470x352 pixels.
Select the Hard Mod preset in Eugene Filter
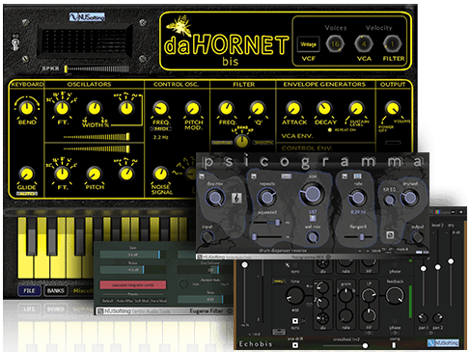[158, 301]
